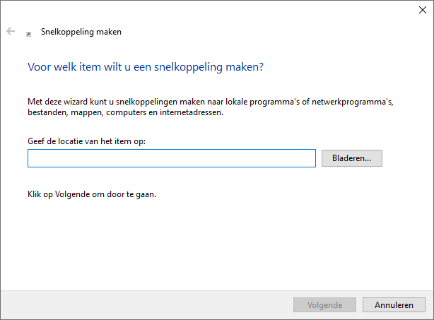Cancel the wizard with Annuleren
This screenshot has height=320, width=434.
pos(394,304)
